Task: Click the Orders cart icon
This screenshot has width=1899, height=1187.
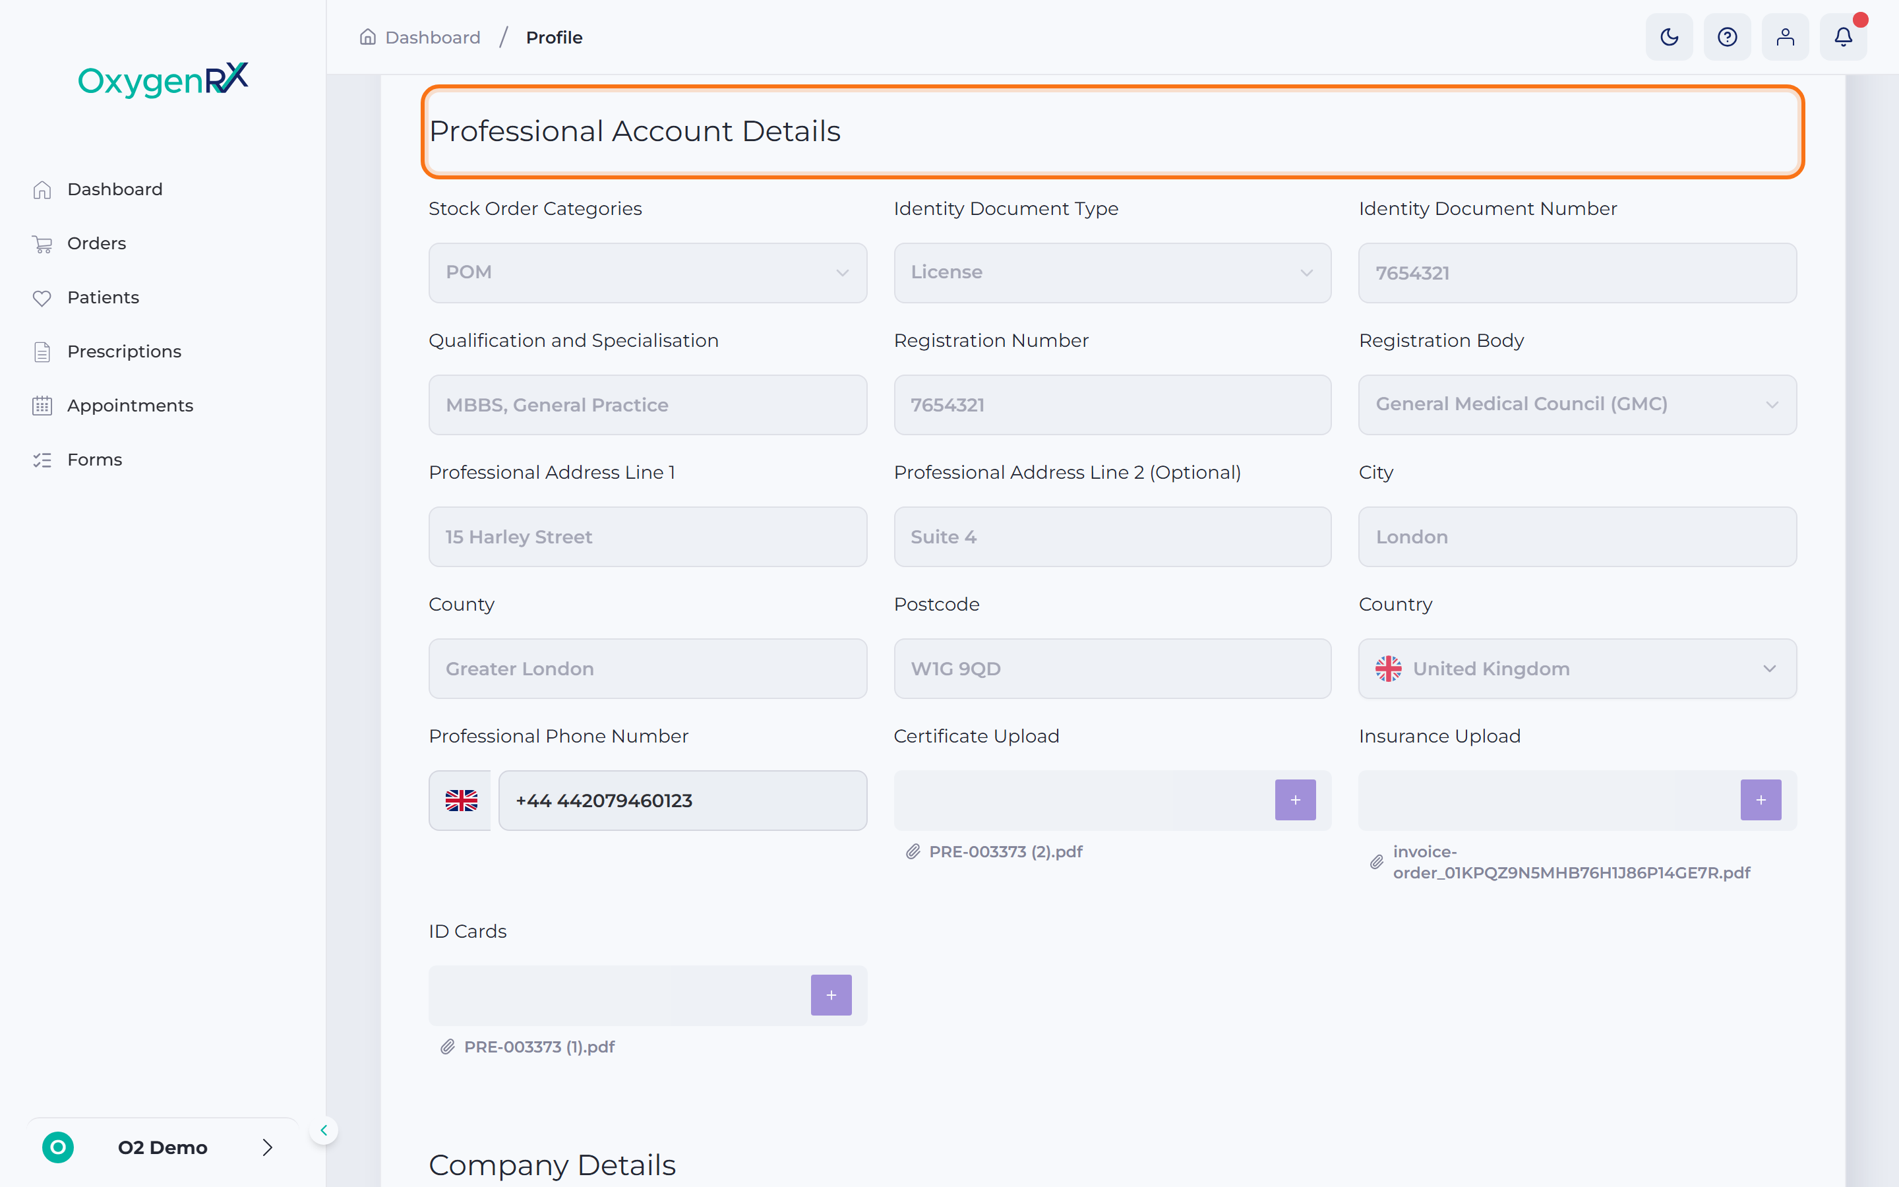Action: tap(42, 244)
